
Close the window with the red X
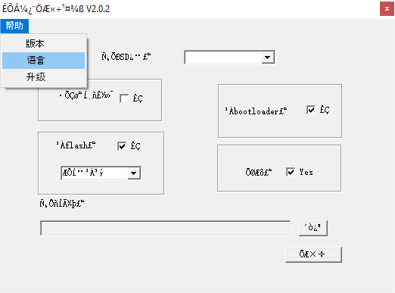(x=387, y=9)
